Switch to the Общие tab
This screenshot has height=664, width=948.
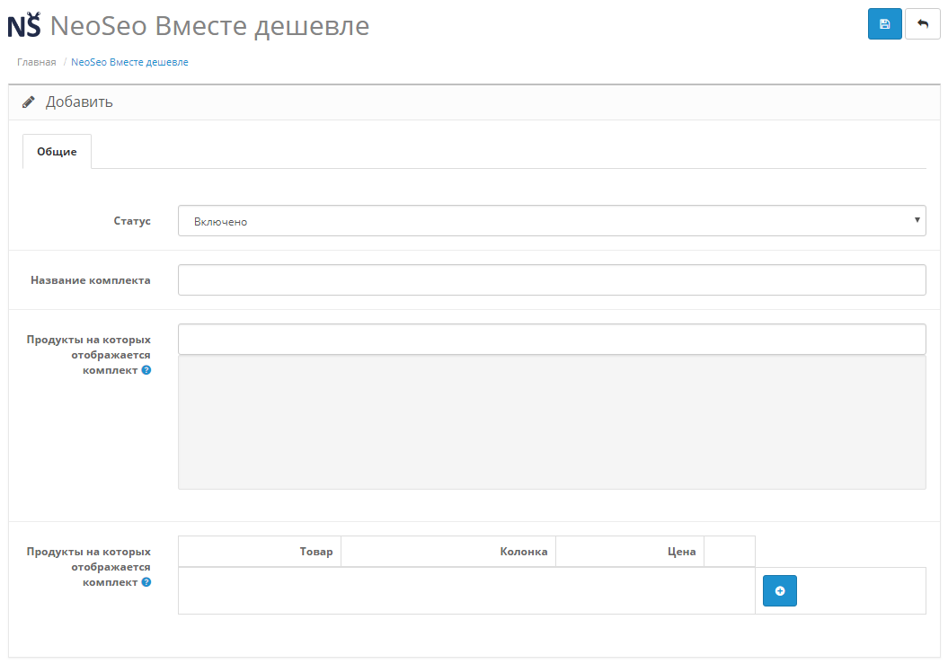pos(57,152)
